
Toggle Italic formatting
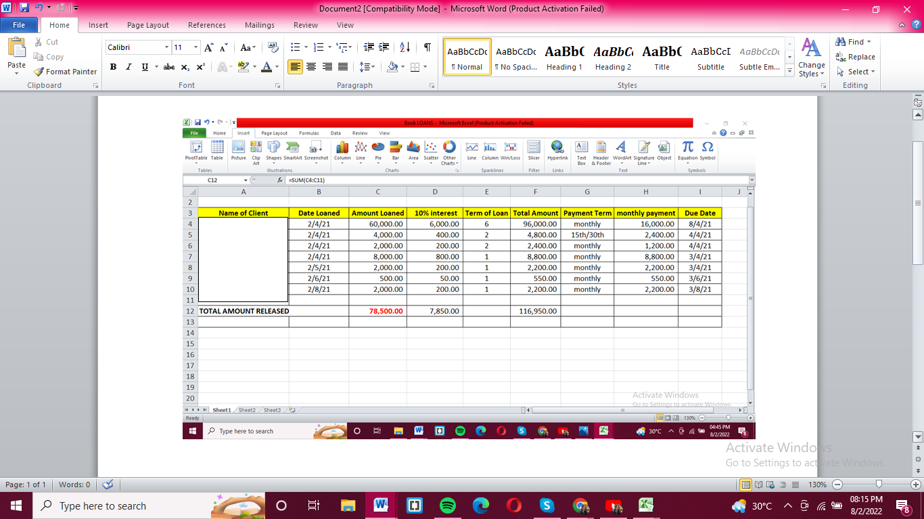click(129, 67)
